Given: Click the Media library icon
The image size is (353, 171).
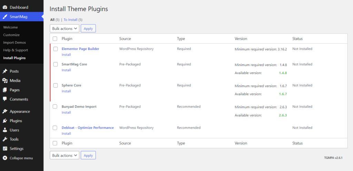Looking at the screenshot, I should click(5, 81).
